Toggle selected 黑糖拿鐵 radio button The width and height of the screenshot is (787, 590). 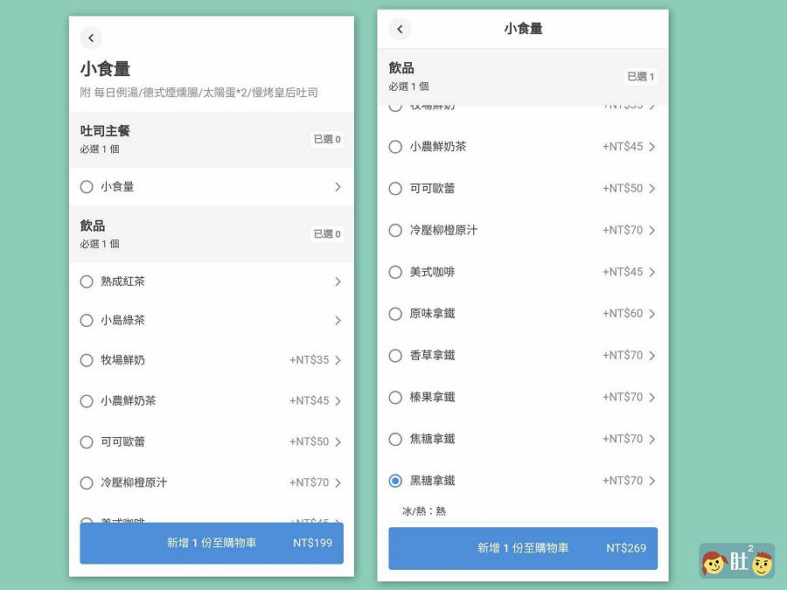click(x=395, y=481)
